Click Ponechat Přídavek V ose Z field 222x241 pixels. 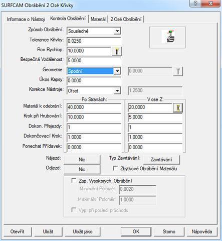pos(155,148)
